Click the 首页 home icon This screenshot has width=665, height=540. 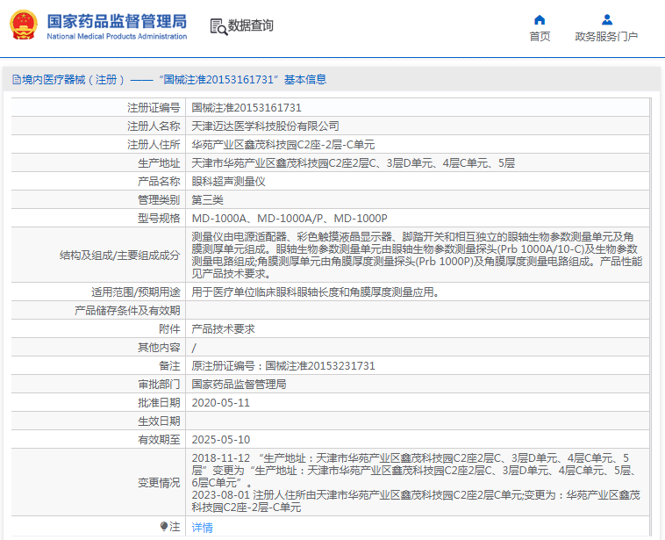pos(540,20)
